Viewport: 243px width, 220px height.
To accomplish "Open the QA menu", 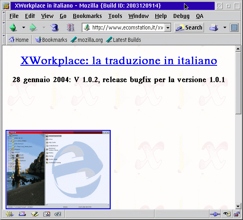I will click(200, 16).
